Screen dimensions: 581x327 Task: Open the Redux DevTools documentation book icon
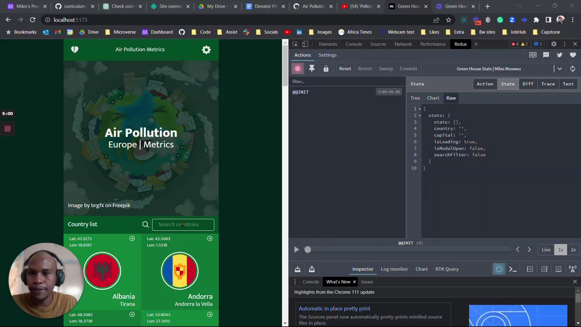pos(533,55)
